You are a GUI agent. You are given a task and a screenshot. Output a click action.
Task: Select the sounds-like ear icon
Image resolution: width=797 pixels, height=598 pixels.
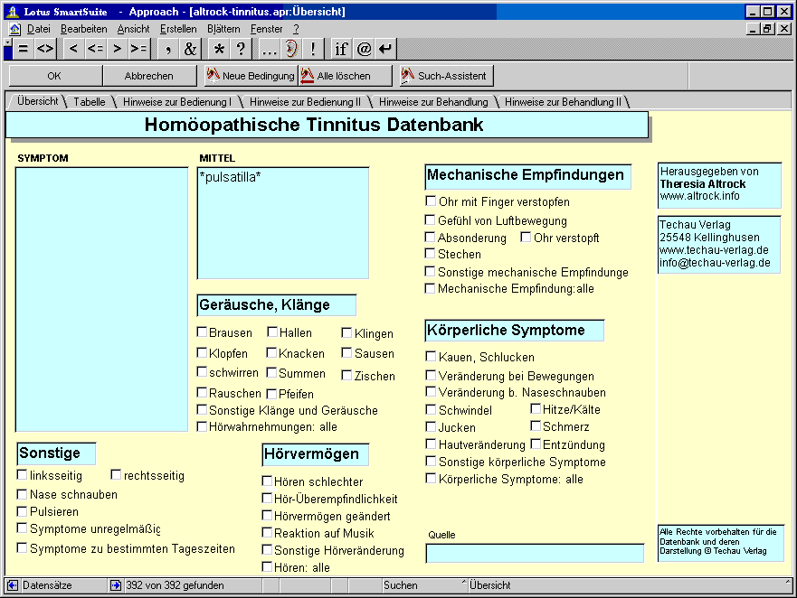[x=290, y=50]
